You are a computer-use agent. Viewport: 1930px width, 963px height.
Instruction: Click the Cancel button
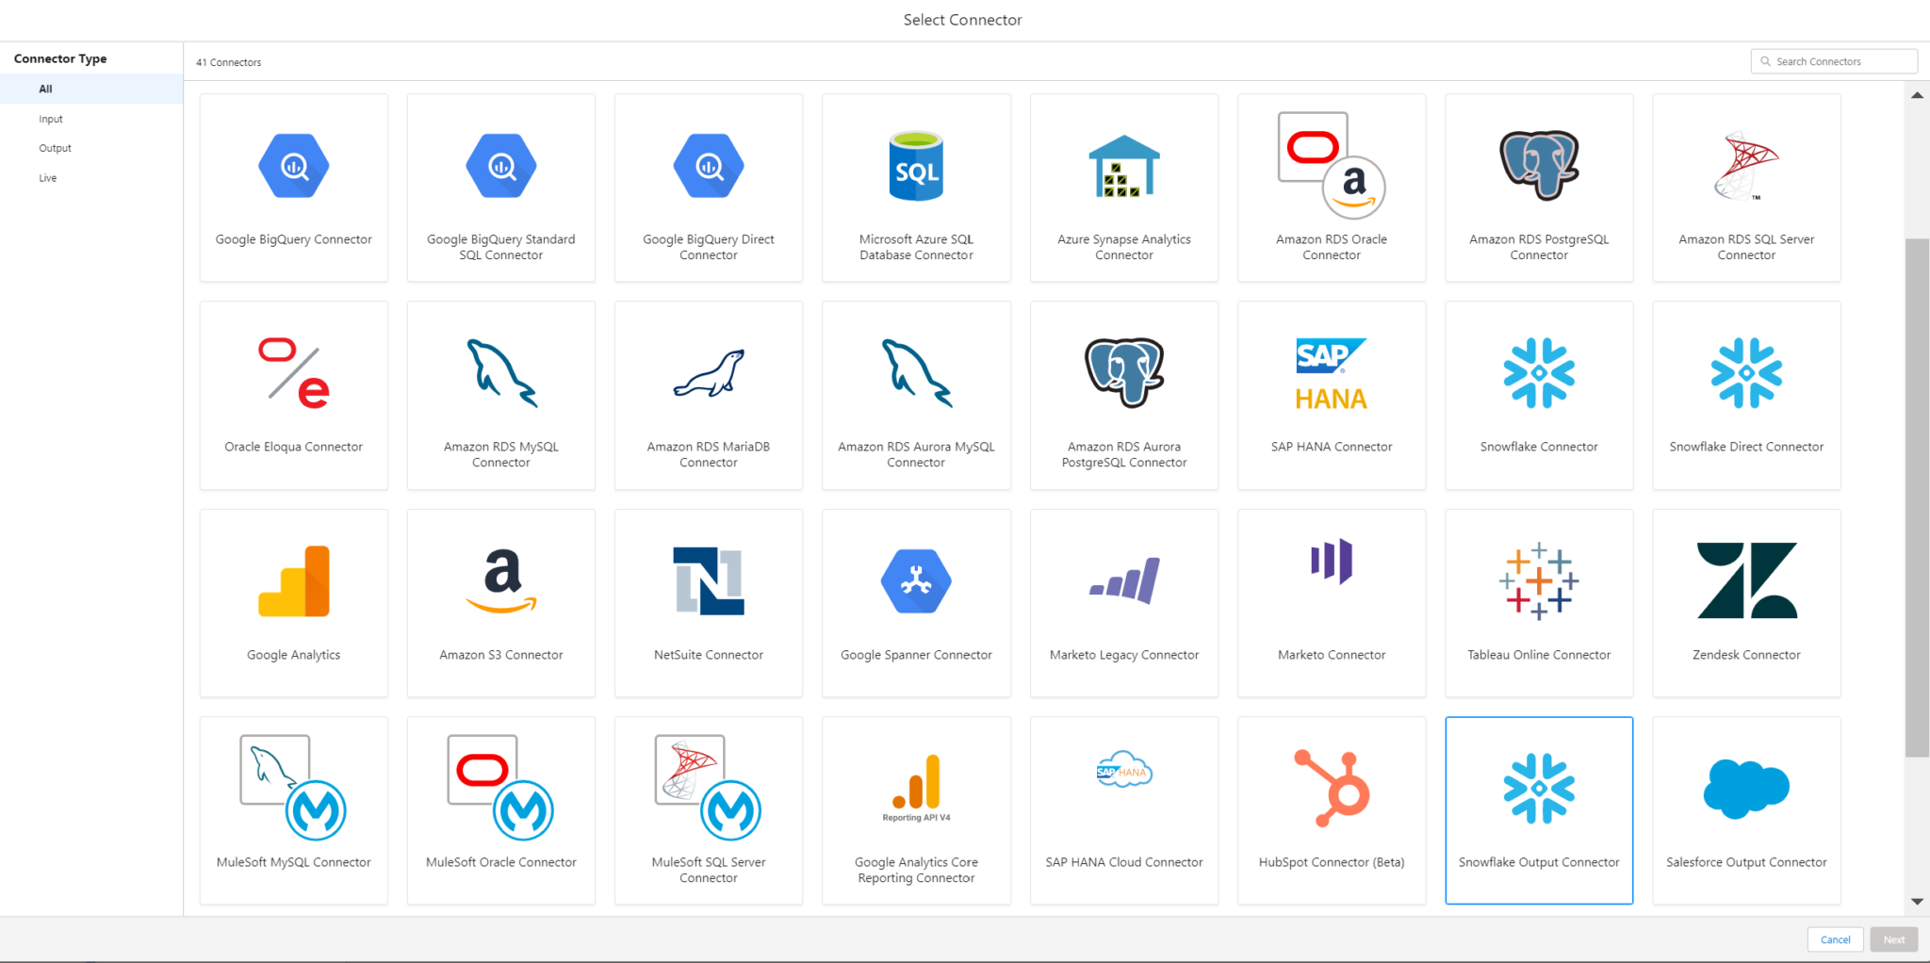(1834, 939)
